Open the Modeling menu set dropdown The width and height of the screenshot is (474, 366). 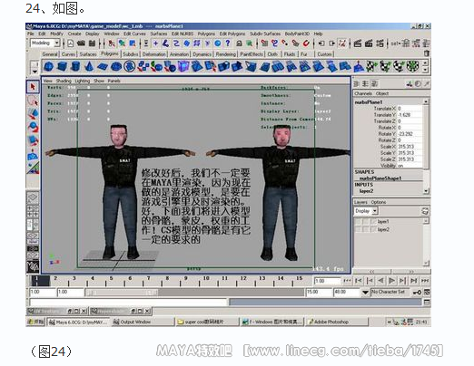coord(56,43)
